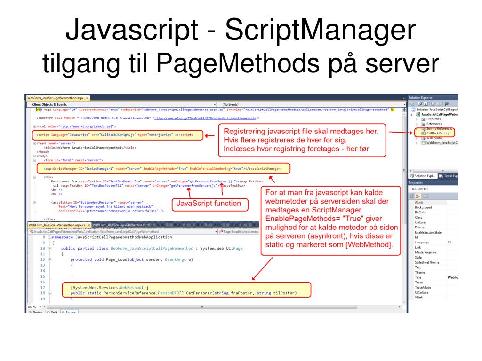Viewport: 482px width, 361px height.
Task: Switch to the Team Exp panel tab
Action: (x=448, y=176)
